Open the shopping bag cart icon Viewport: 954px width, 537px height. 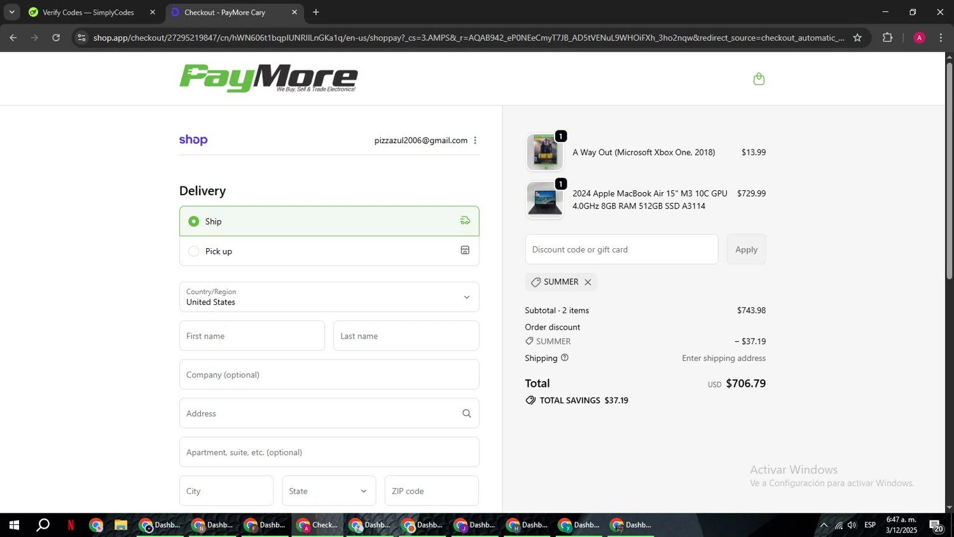click(758, 79)
